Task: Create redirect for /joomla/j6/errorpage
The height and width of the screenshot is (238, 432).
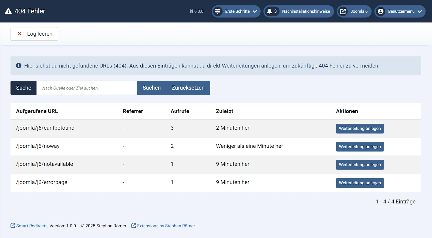Action: pyautogui.click(x=360, y=183)
